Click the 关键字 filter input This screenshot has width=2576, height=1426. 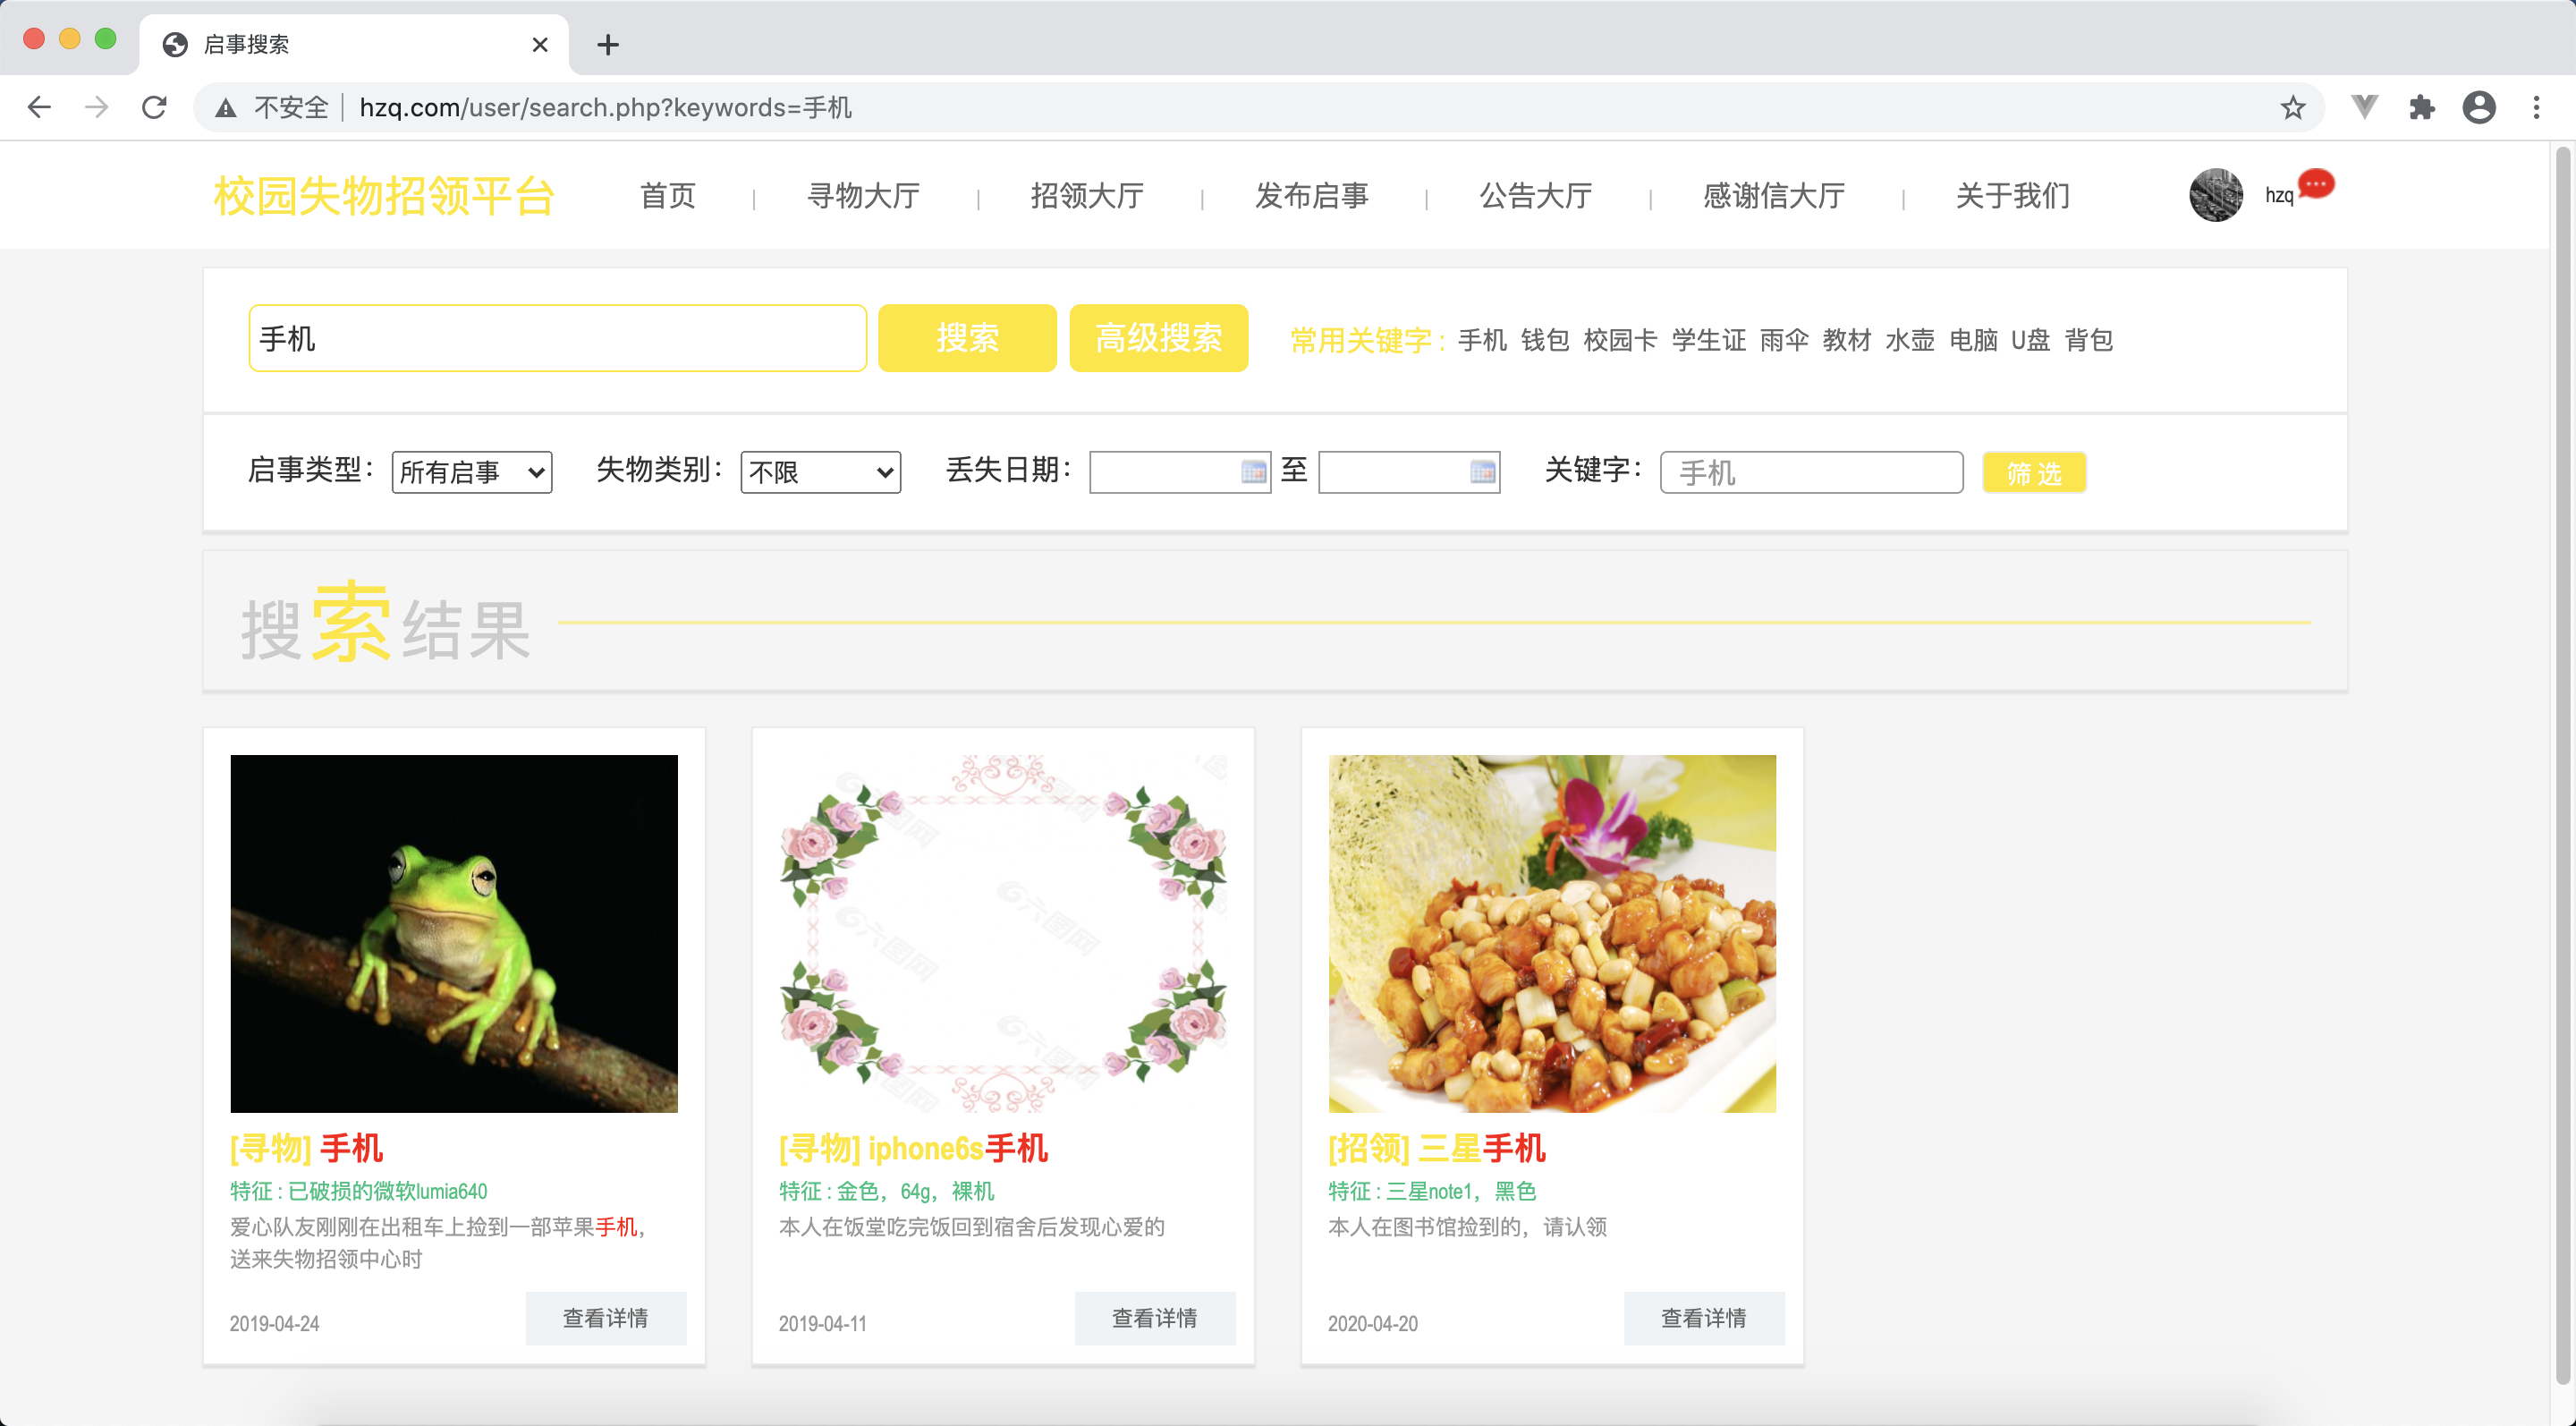pos(1812,472)
